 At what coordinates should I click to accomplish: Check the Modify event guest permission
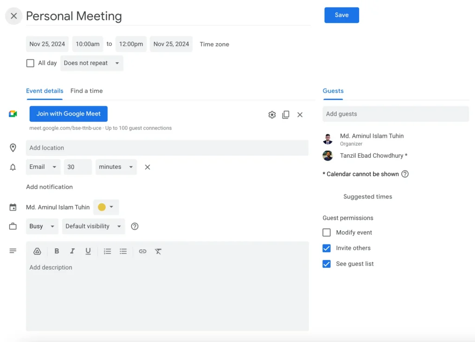(x=327, y=232)
